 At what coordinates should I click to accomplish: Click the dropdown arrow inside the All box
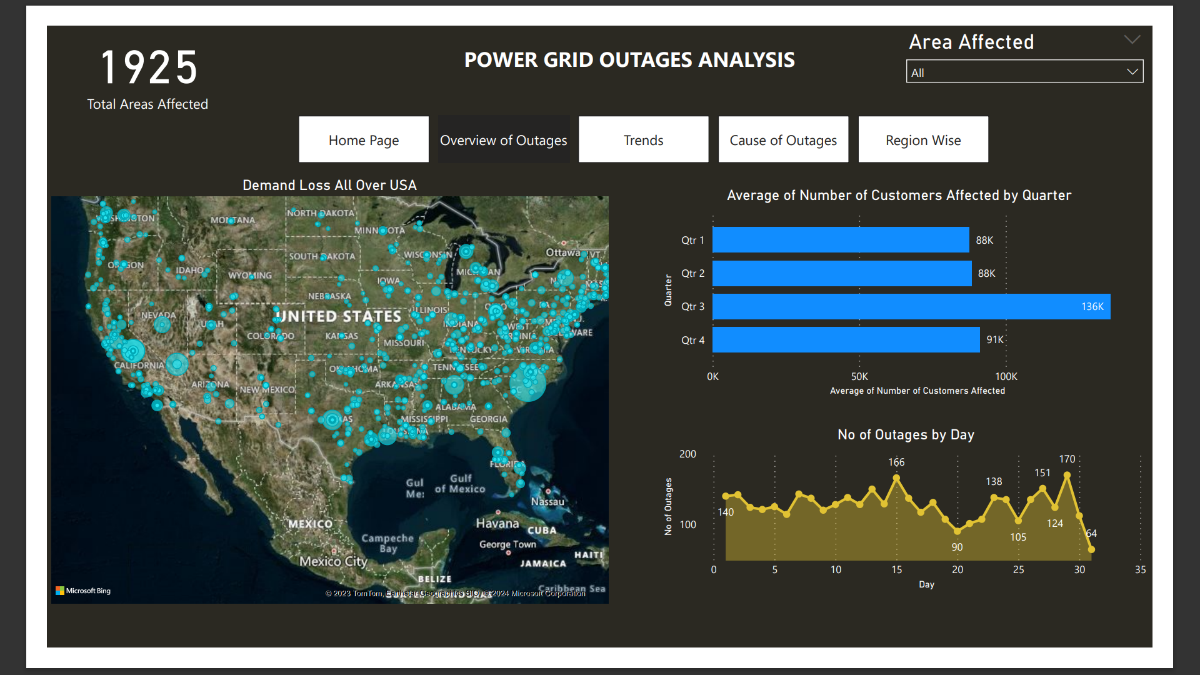pyautogui.click(x=1132, y=72)
